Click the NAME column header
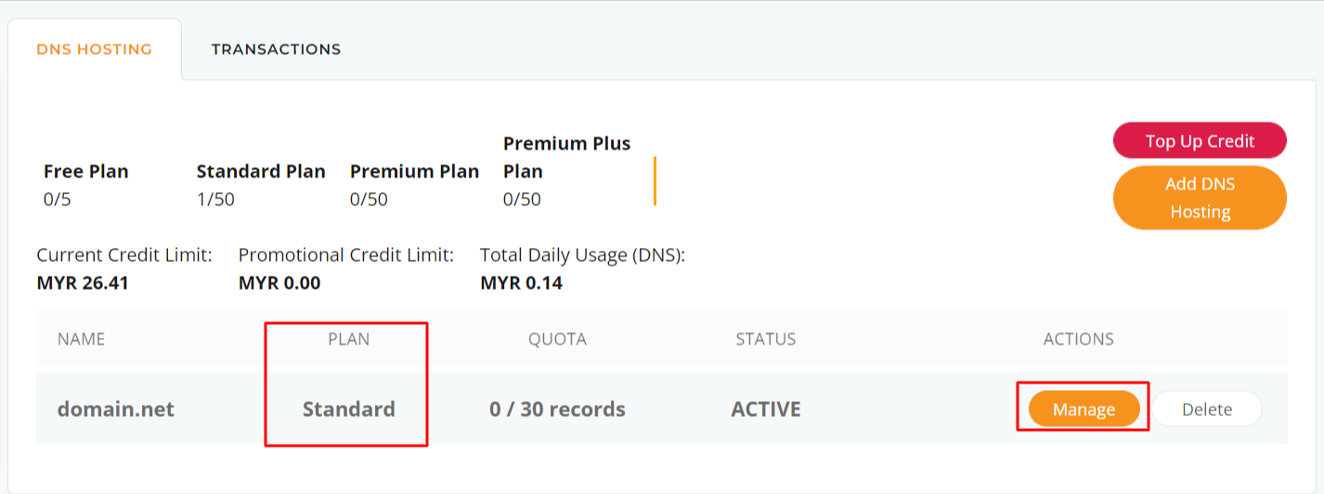 82,339
